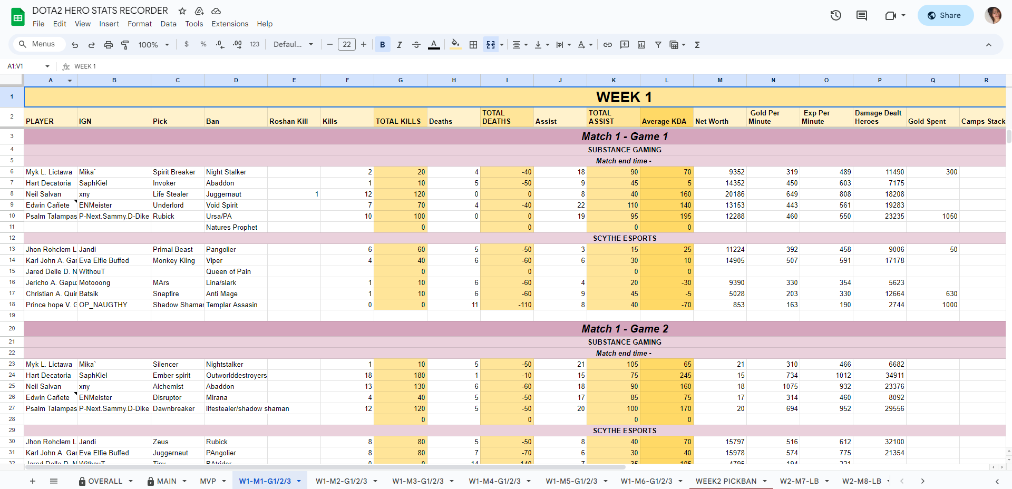The image size is (1012, 489).
Task: Star the DOTA2 HERO STATS RECORDER document
Action: click(x=182, y=11)
